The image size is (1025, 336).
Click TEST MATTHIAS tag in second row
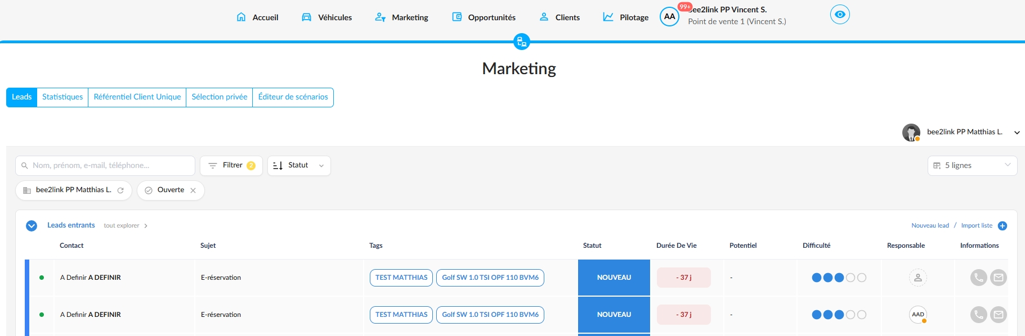[401, 315]
